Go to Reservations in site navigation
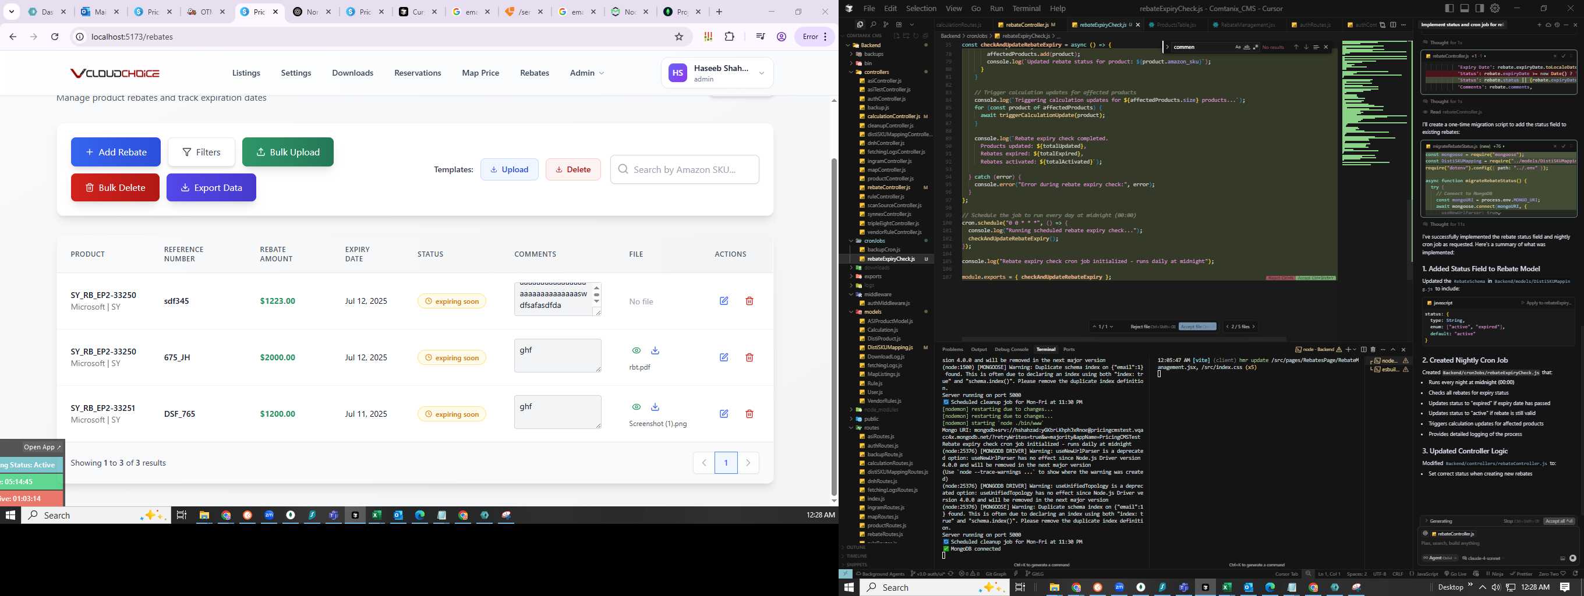 point(418,73)
